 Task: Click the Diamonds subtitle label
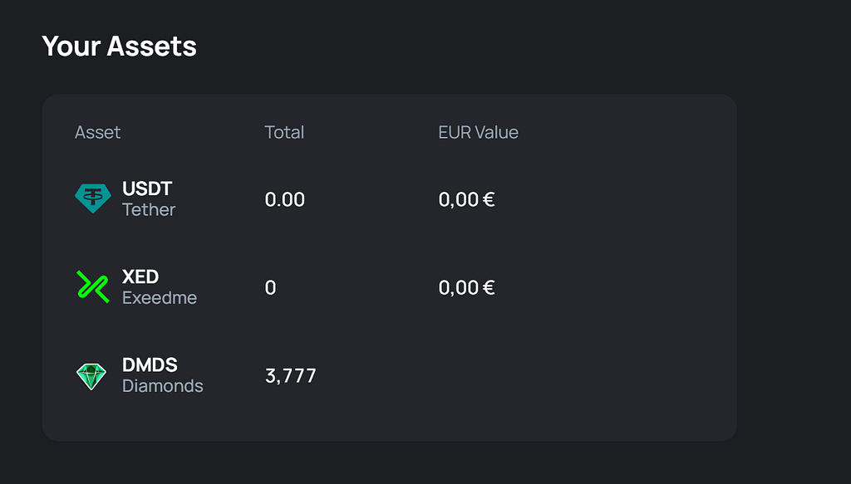coord(163,386)
